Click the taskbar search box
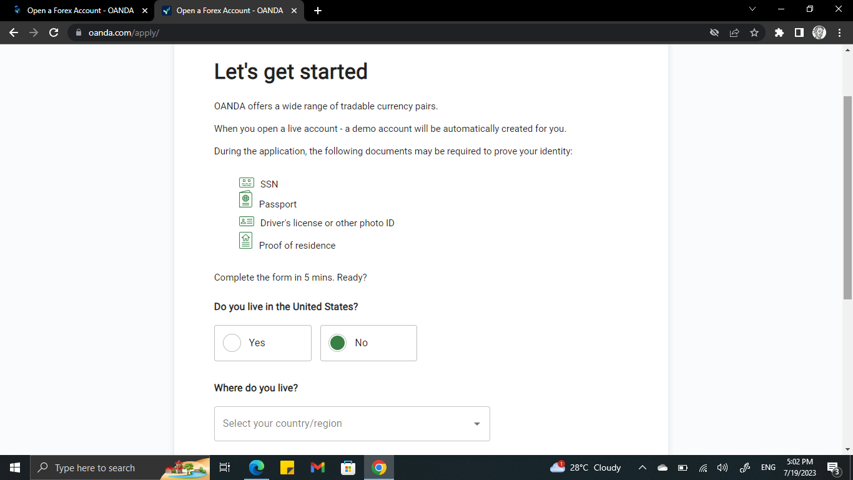The width and height of the screenshot is (853, 480). (120, 467)
